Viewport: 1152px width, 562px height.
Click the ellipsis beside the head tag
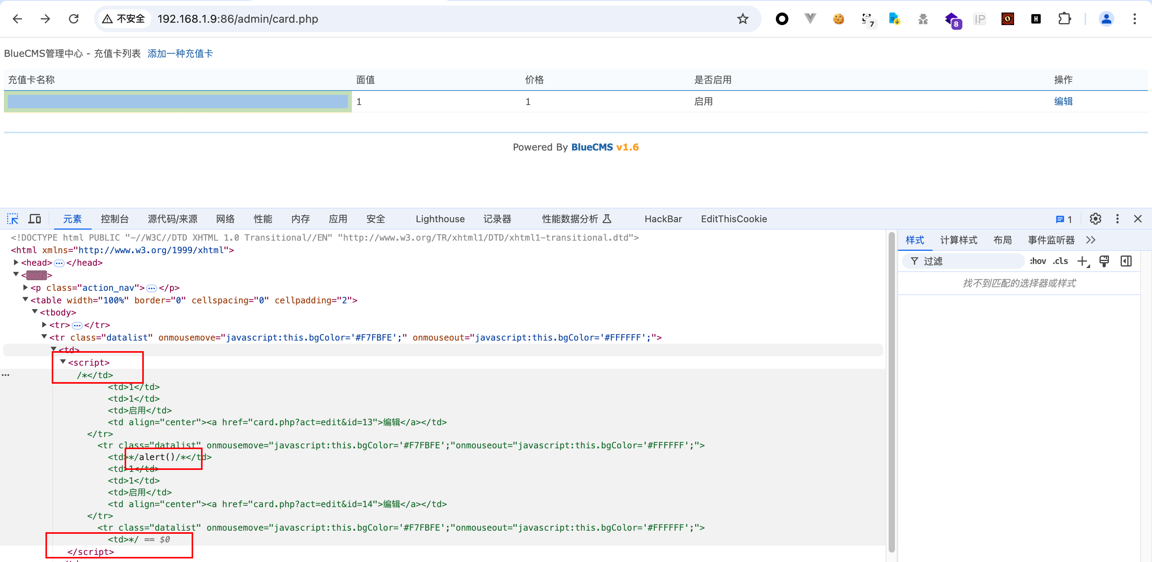59,263
